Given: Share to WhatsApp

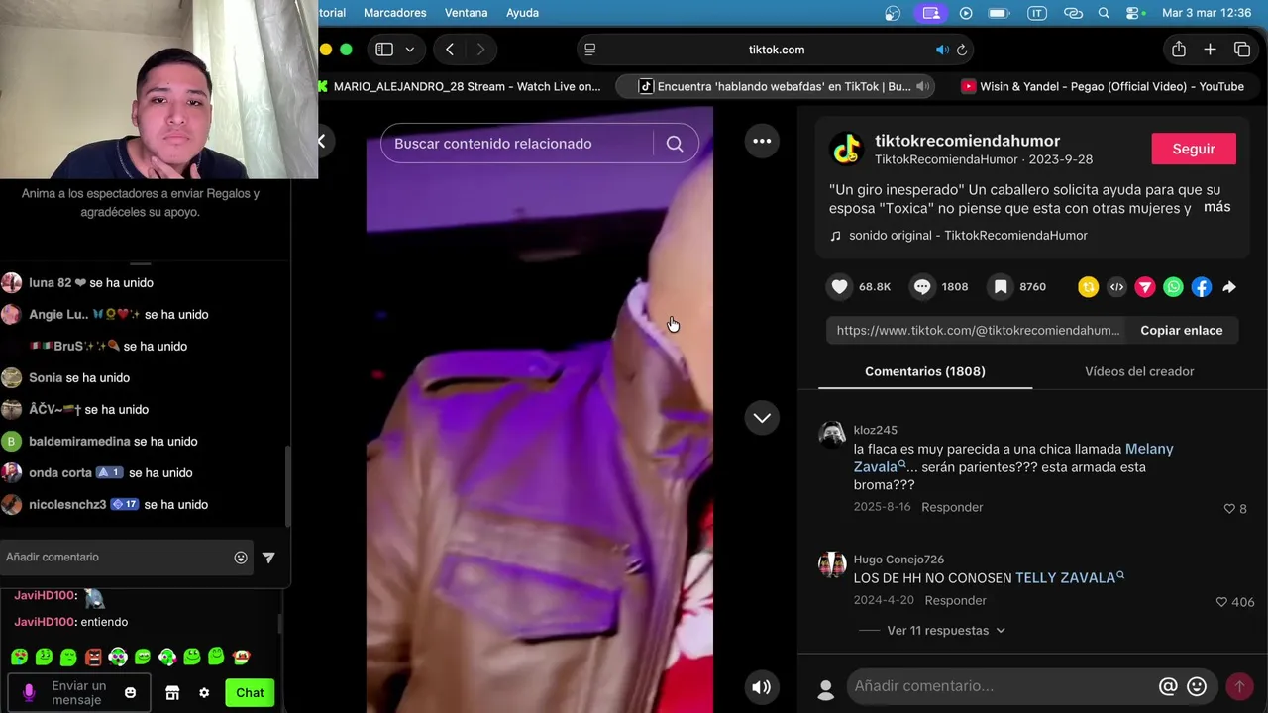Looking at the screenshot, I should point(1173,287).
